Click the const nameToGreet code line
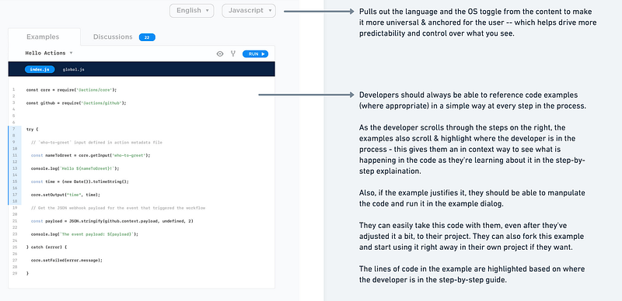Screen dimensions: 622x301 tap(90, 155)
